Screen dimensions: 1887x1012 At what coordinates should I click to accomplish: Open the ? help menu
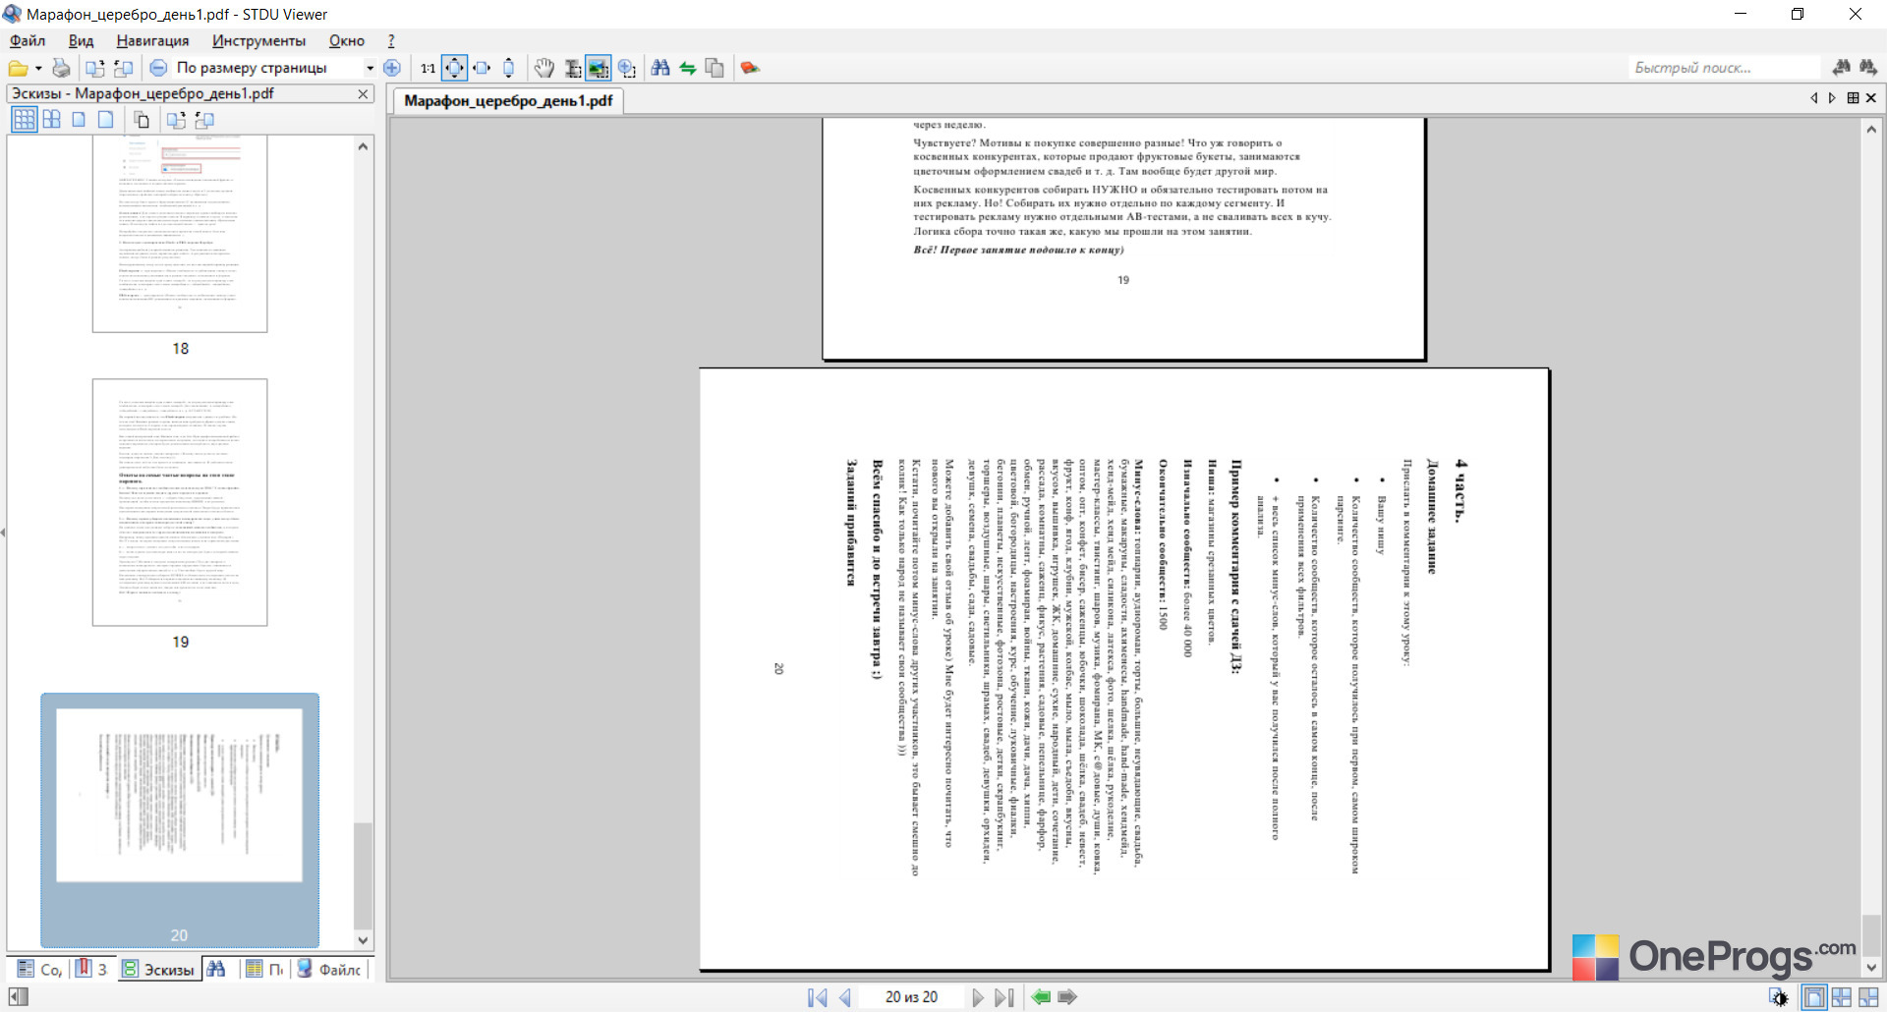pyautogui.click(x=391, y=41)
